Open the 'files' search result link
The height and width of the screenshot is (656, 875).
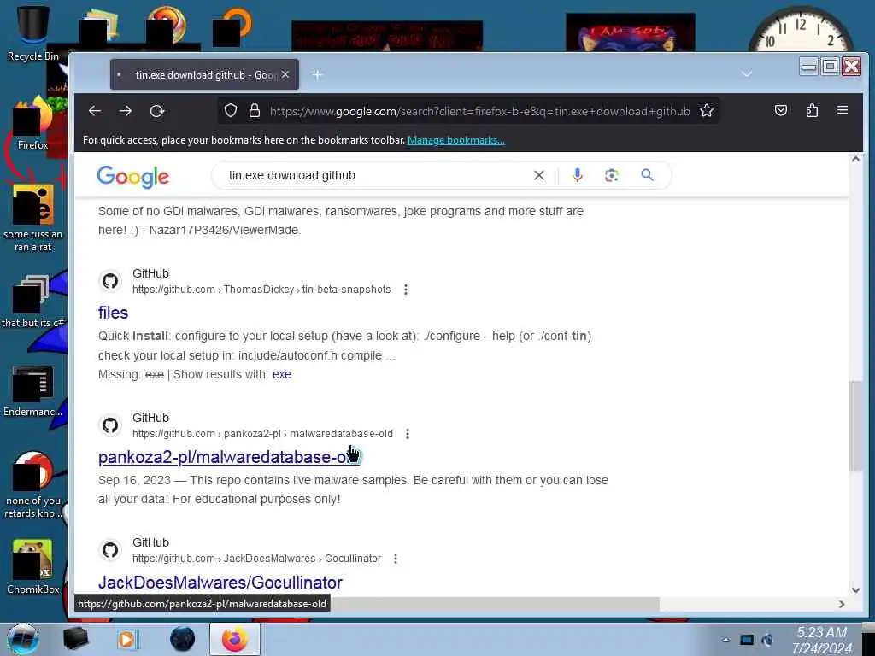[x=114, y=313]
